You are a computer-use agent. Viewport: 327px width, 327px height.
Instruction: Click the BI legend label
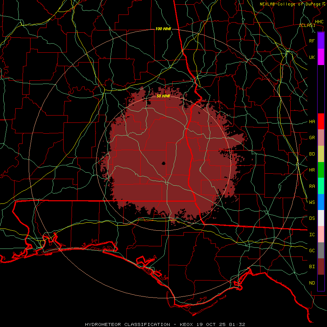(x=312, y=267)
